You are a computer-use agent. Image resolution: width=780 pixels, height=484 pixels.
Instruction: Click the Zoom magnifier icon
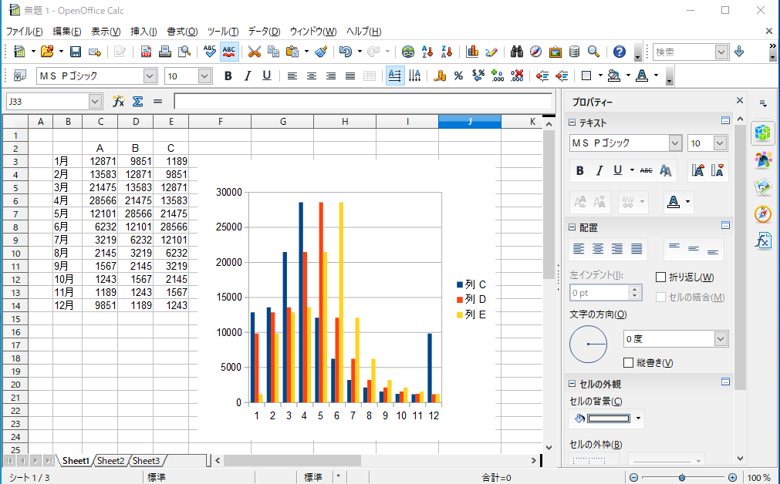click(x=593, y=52)
